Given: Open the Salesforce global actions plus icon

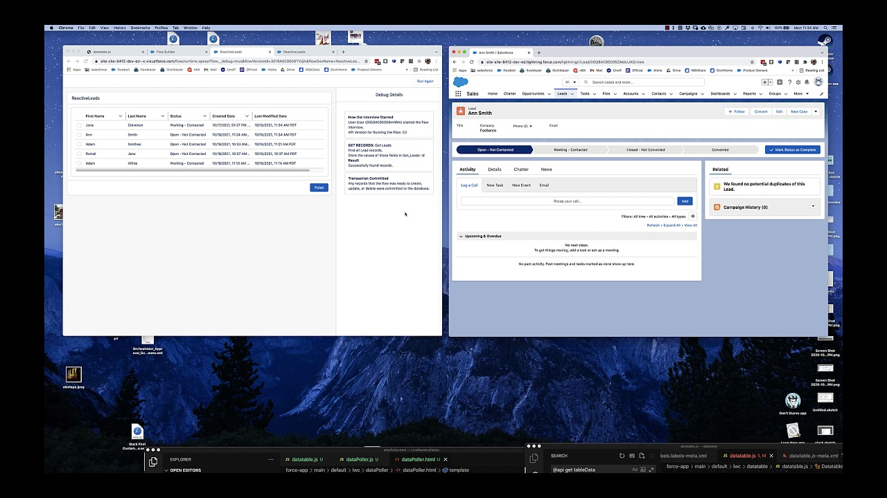Looking at the screenshot, I should (780, 82).
